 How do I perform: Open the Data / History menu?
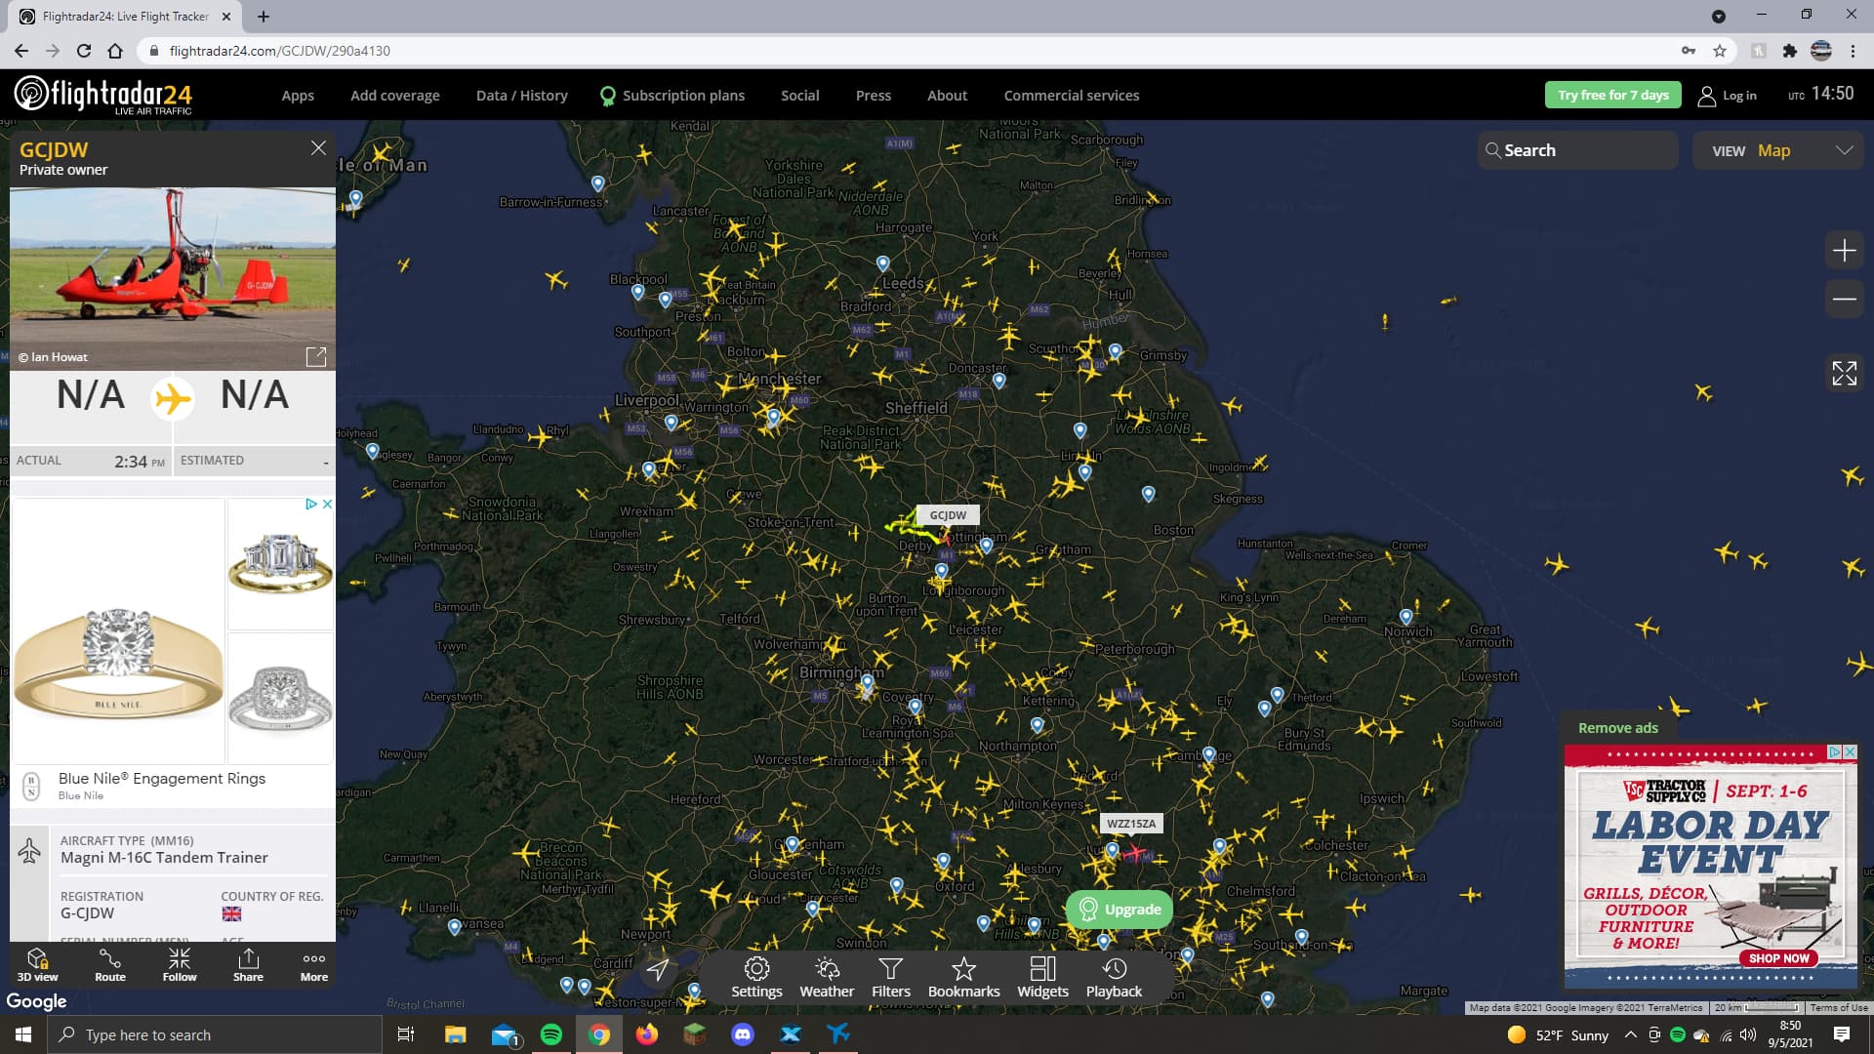coord(521,96)
